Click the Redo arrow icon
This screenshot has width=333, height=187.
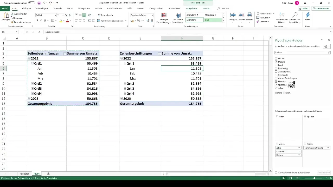click(x=51, y=3)
